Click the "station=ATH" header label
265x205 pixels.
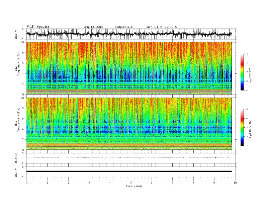click(124, 27)
